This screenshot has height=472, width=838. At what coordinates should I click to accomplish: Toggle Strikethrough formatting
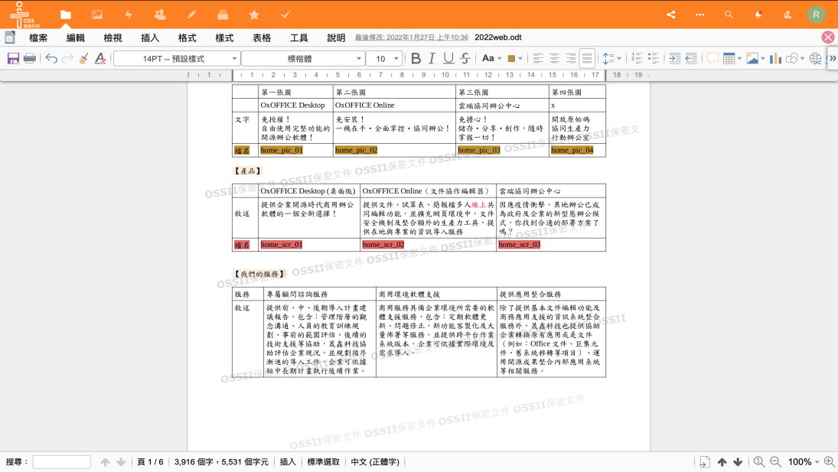click(465, 58)
